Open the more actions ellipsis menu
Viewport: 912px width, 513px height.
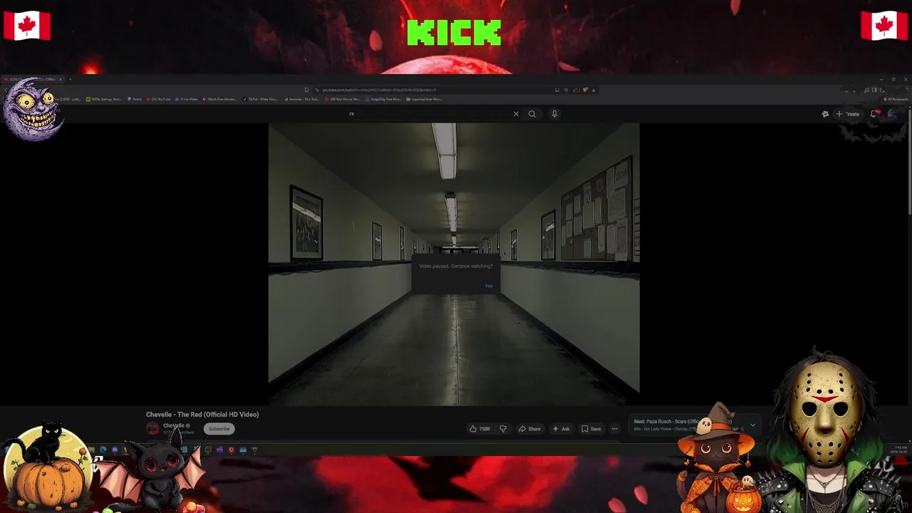coord(615,429)
